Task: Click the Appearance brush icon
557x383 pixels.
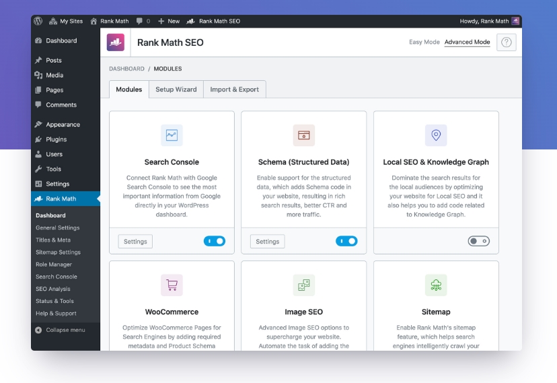Action: click(38, 125)
